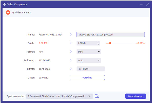Click the arrow icon beside Format row
Screen dimensions: 152x103
point(71,52)
